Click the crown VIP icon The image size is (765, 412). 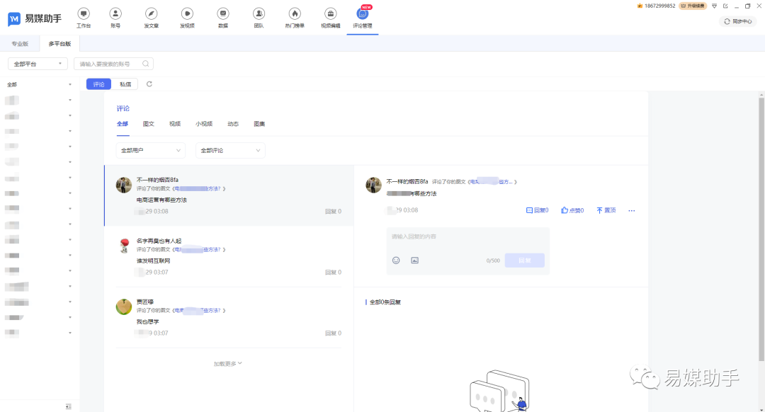coord(640,6)
